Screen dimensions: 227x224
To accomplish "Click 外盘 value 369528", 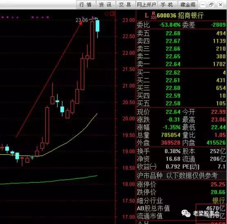I will tap(171, 143).
